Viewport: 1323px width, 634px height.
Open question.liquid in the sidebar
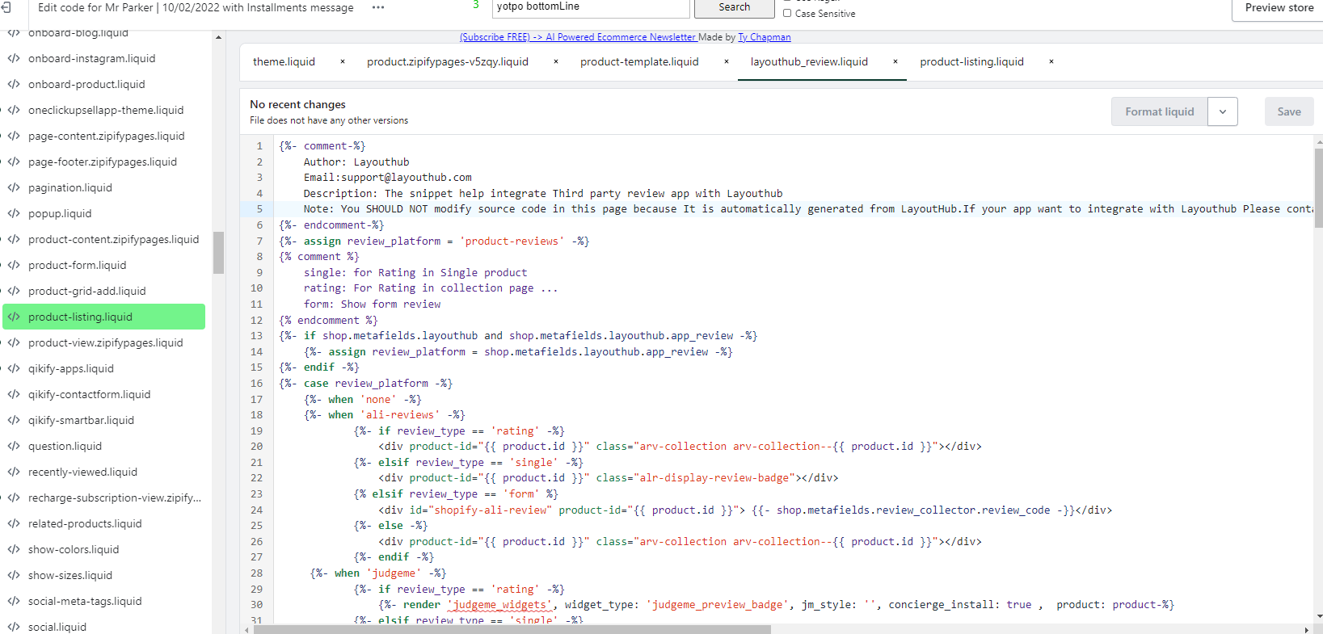pos(65,446)
